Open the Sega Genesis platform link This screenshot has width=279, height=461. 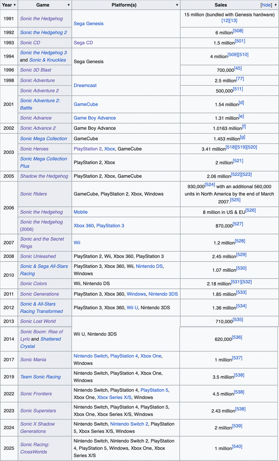click(88, 23)
